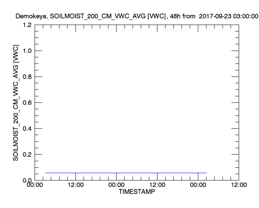Click the third 00:00 x-axis tick label

(198, 185)
